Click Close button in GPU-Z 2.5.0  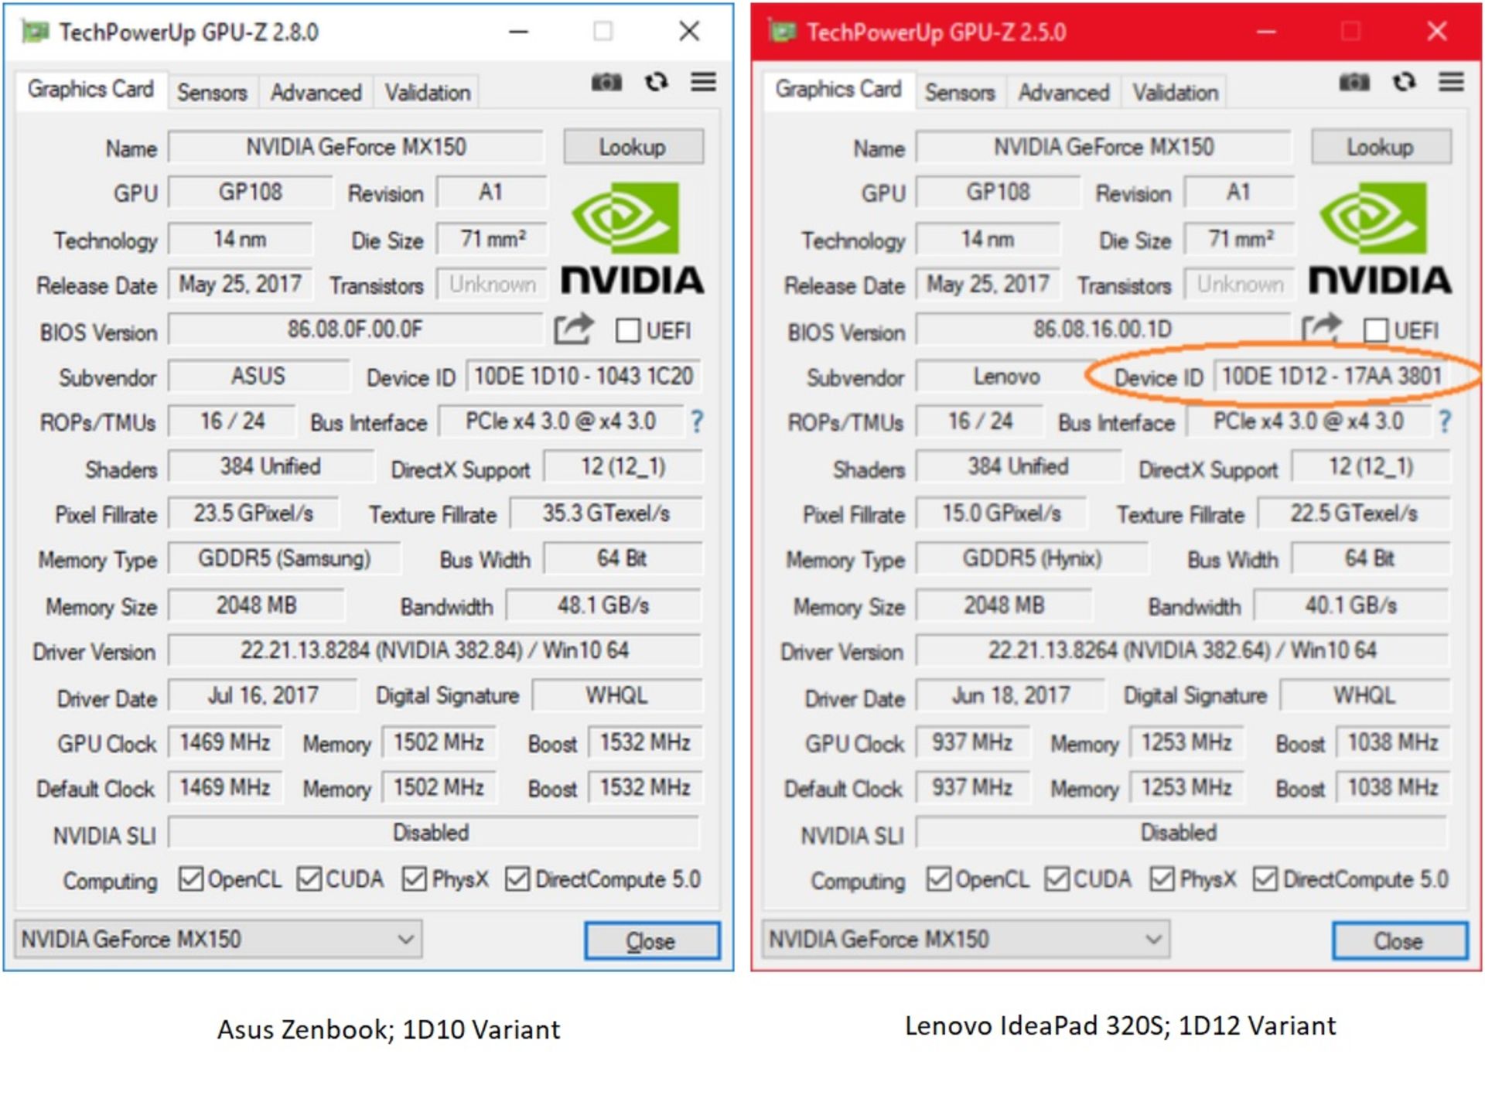click(x=1400, y=940)
